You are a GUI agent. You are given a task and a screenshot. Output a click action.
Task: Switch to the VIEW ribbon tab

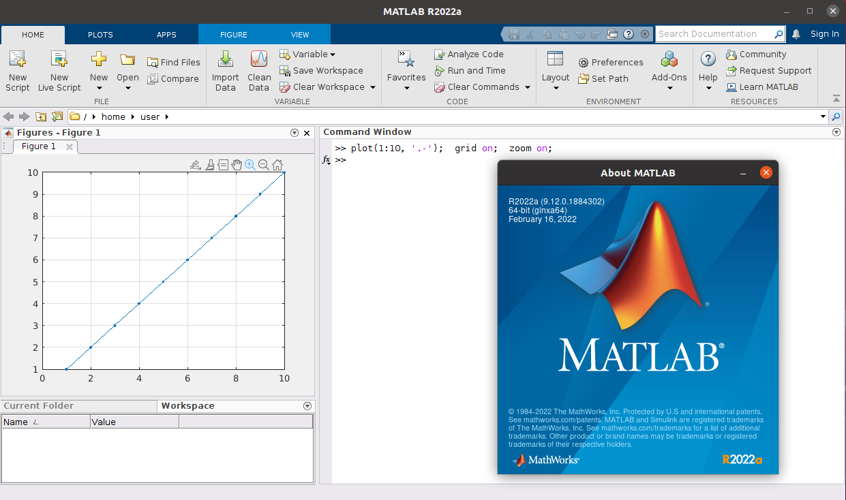pyautogui.click(x=300, y=35)
